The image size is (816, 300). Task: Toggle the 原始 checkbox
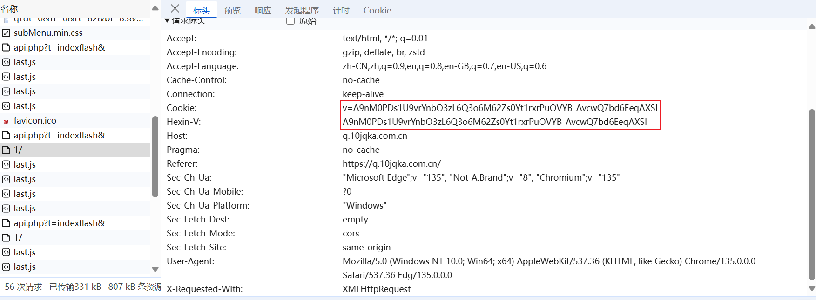290,21
